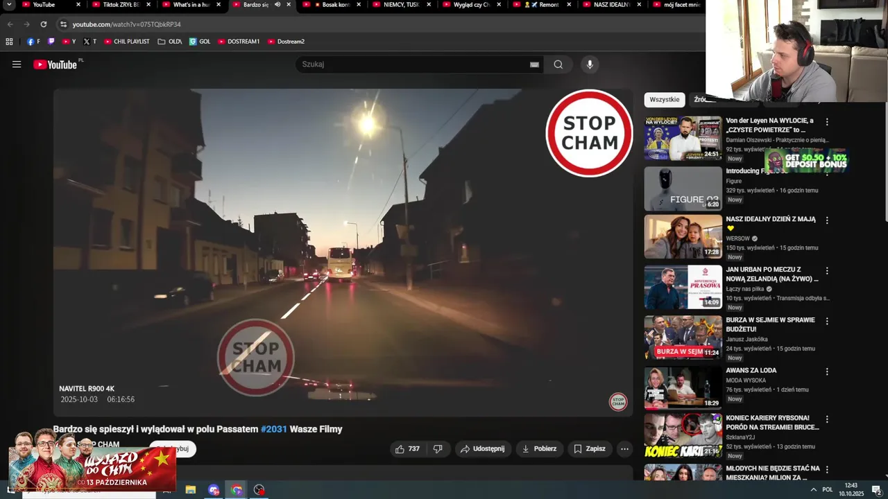Switch to the Bosak kont tab
This screenshot has width=888, height=499.
click(x=332, y=5)
